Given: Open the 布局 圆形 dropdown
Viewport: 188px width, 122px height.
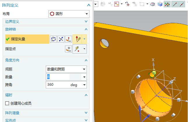Looking at the screenshot, I should 69,14.
